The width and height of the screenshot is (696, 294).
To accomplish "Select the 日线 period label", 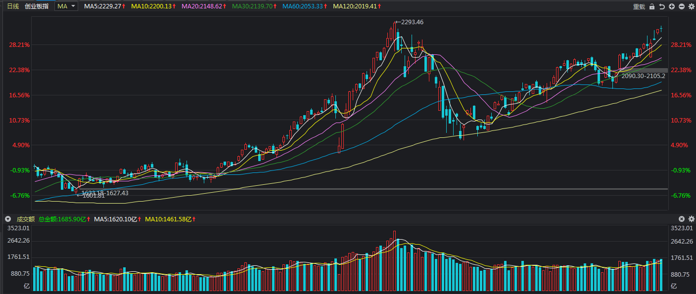I will pyautogui.click(x=12, y=6).
